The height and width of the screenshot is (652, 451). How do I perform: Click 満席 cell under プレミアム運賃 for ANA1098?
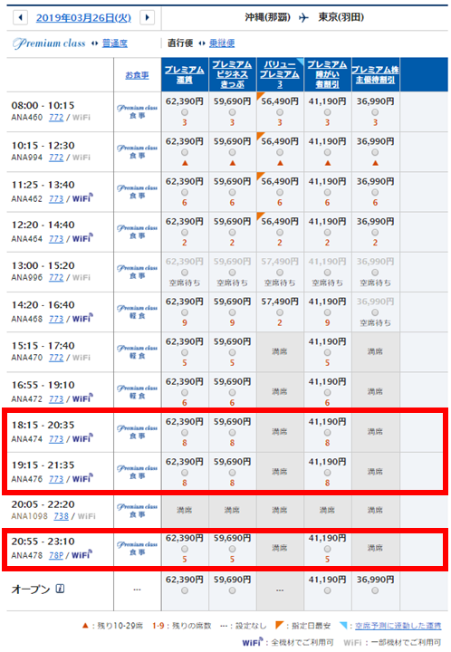(185, 510)
